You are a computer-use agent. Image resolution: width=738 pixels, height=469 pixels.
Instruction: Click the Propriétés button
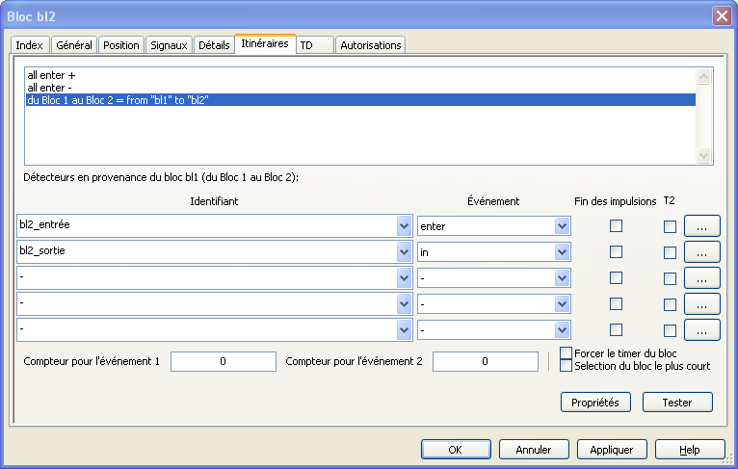click(x=594, y=403)
